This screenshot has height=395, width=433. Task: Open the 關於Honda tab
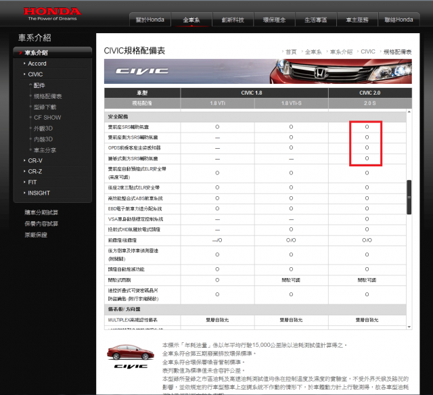pos(150,20)
